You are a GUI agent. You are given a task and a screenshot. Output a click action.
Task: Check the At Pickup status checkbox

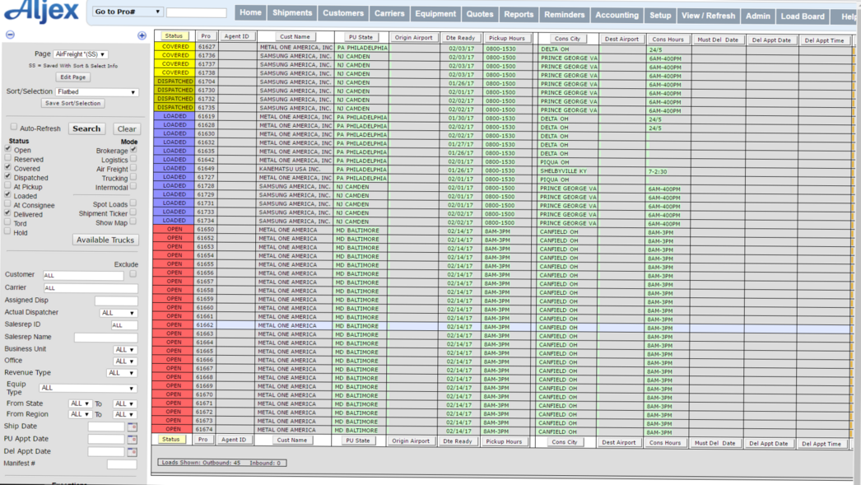pyautogui.click(x=7, y=185)
